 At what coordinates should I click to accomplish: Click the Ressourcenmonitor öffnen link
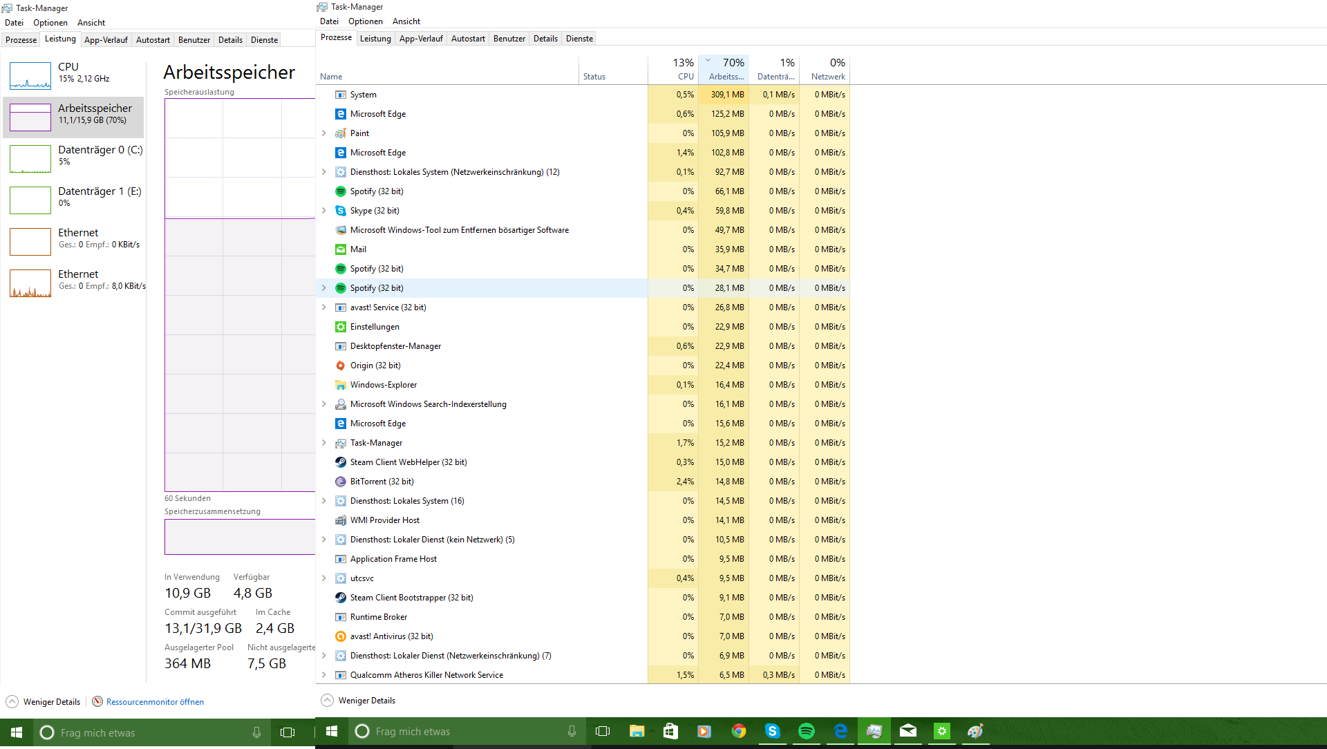point(155,702)
